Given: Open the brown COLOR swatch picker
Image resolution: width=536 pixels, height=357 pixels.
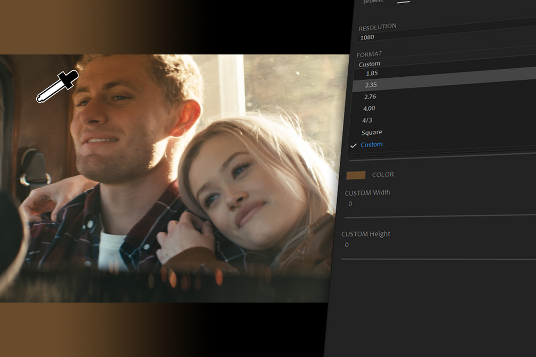Looking at the screenshot, I should click(x=356, y=175).
